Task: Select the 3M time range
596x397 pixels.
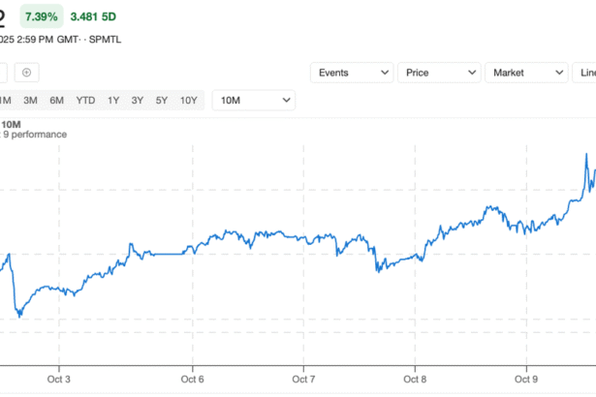Action: pos(31,101)
